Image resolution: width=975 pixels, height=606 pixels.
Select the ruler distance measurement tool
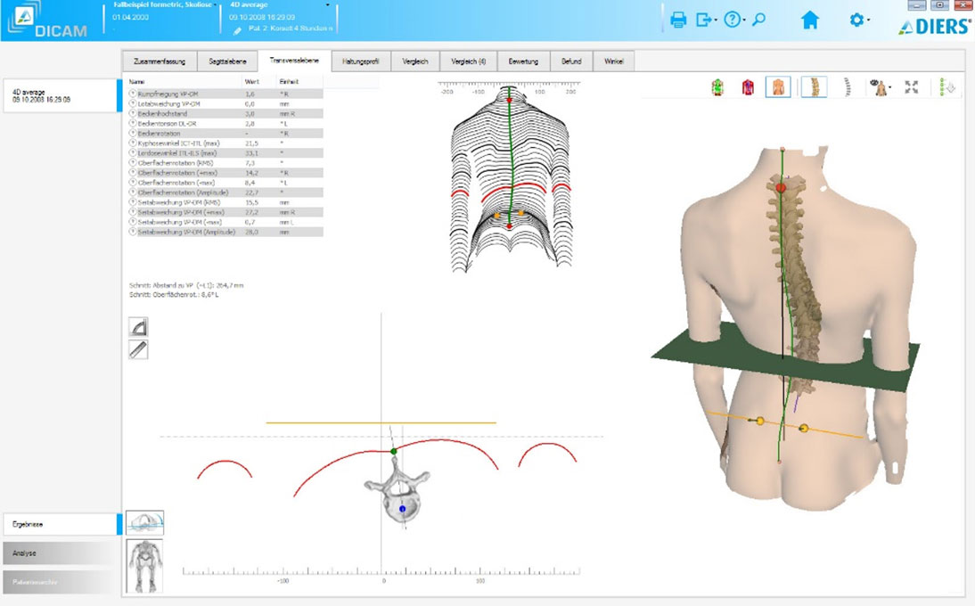pos(138,349)
